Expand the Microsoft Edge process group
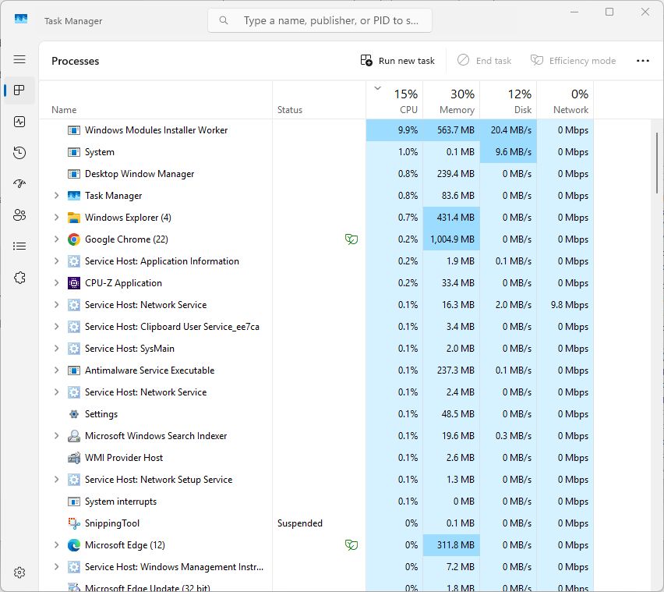This screenshot has width=664, height=592. tap(56, 545)
